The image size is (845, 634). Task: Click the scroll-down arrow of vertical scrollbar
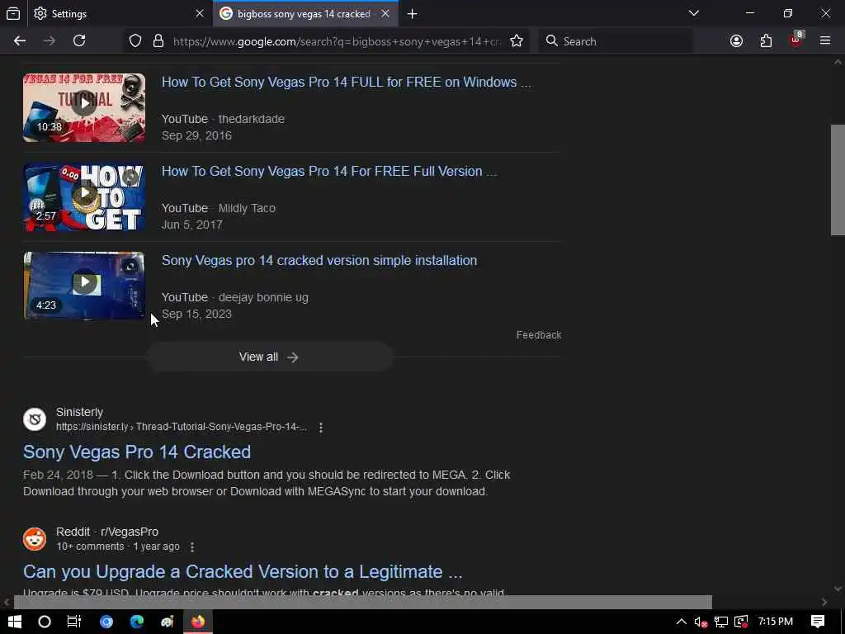click(838, 589)
